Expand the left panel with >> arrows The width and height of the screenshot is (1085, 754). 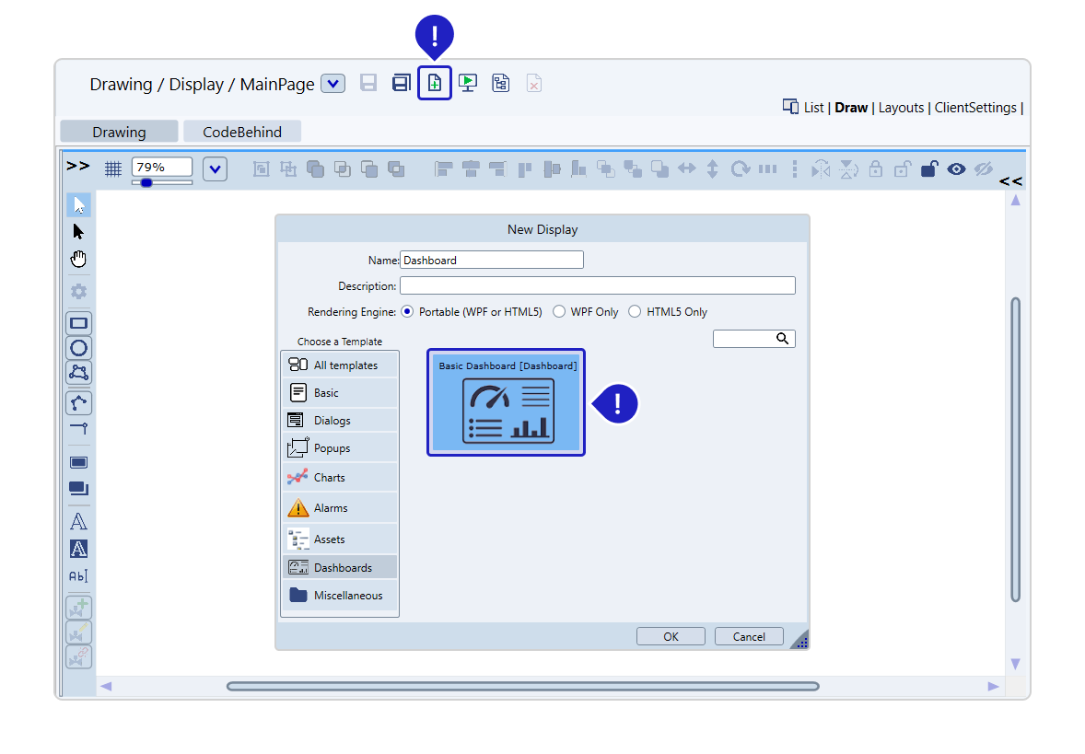click(78, 166)
